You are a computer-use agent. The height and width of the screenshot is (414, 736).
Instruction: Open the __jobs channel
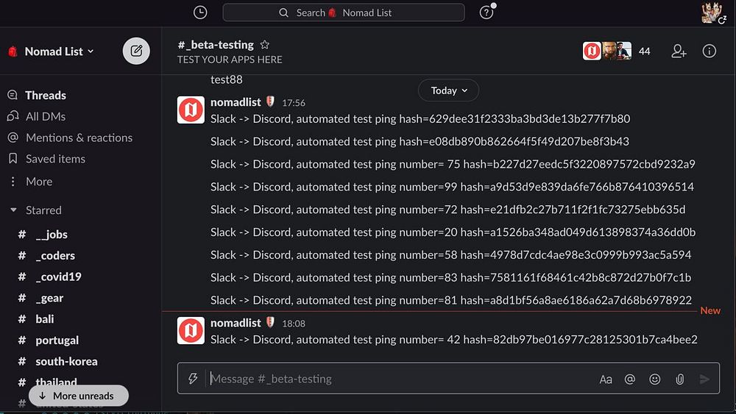[x=52, y=235]
